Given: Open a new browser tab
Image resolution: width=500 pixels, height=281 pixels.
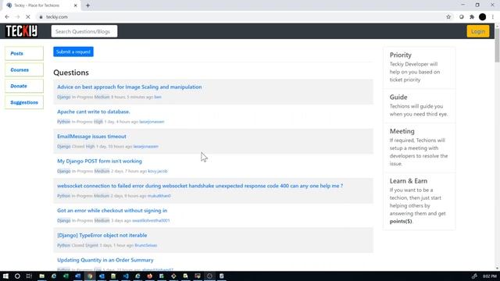Looking at the screenshot, I should point(87,5).
